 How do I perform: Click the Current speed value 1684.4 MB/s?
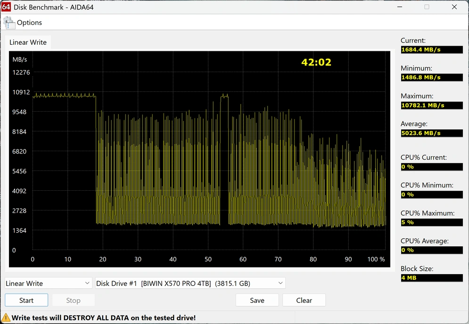point(431,49)
